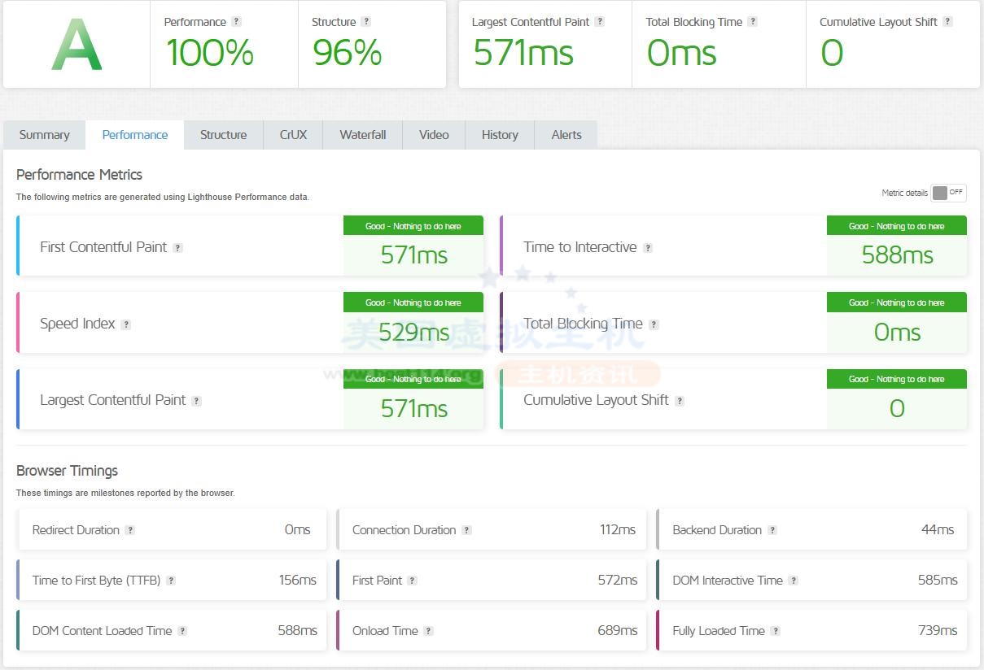The width and height of the screenshot is (984, 670).
Task: Open help for Backend Duration
Action: [772, 530]
